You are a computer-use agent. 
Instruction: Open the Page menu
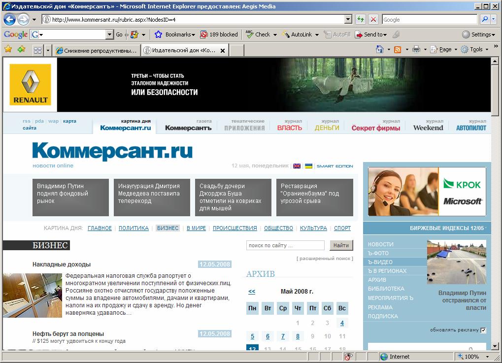(443, 49)
